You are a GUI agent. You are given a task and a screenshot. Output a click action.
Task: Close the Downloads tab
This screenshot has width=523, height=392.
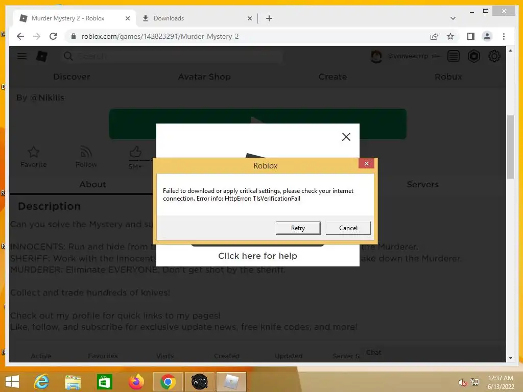coord(249,19)
